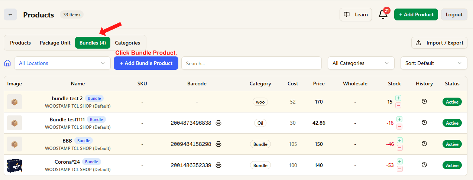This screenshot has width=473, height=180.
Task: Decrease stock for Bundle test1111
Action: [x=399, y=127]
